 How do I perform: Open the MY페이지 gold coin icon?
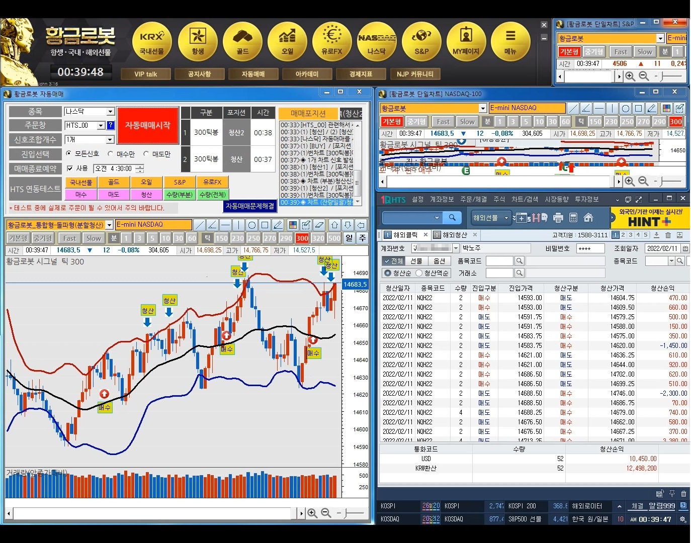tap(466, 41)
